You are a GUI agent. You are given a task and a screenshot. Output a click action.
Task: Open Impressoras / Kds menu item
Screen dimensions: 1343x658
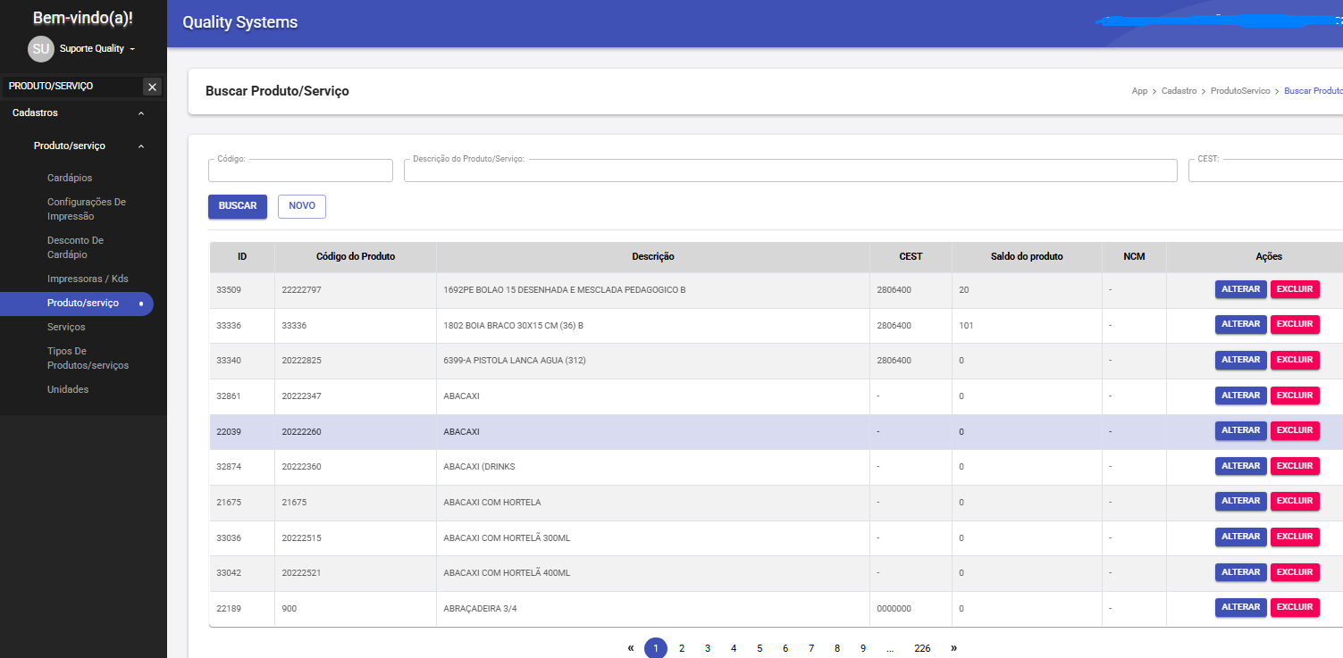click(x=88, y=279)
